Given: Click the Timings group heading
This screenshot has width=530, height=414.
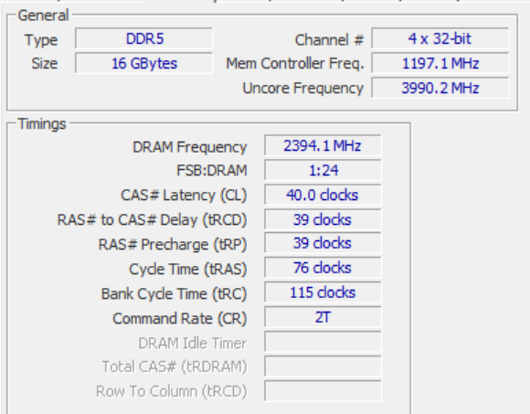Looking at the screenshot, I should (42, 124).
